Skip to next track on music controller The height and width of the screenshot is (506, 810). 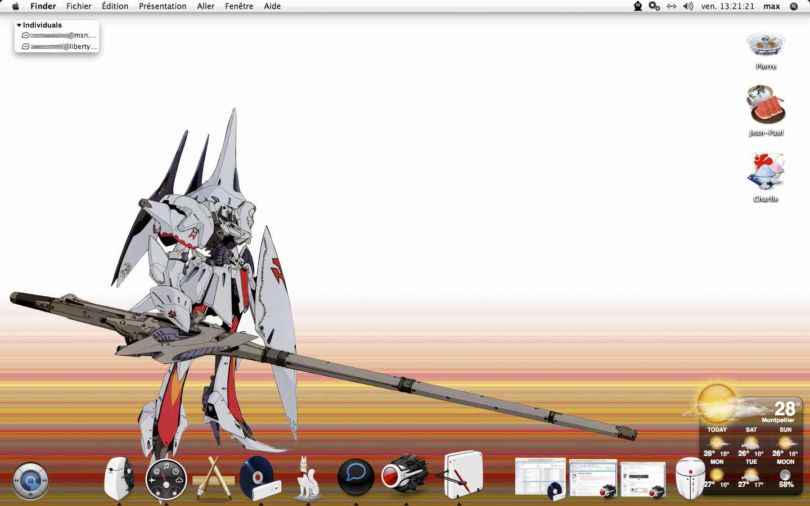tap(44, 481)
